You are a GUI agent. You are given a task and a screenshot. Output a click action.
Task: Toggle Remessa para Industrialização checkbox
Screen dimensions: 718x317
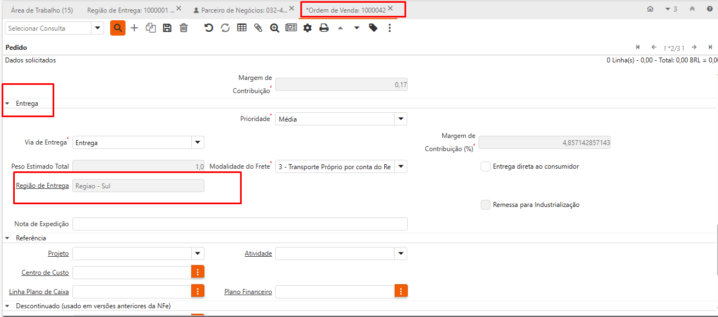(486, 205)
